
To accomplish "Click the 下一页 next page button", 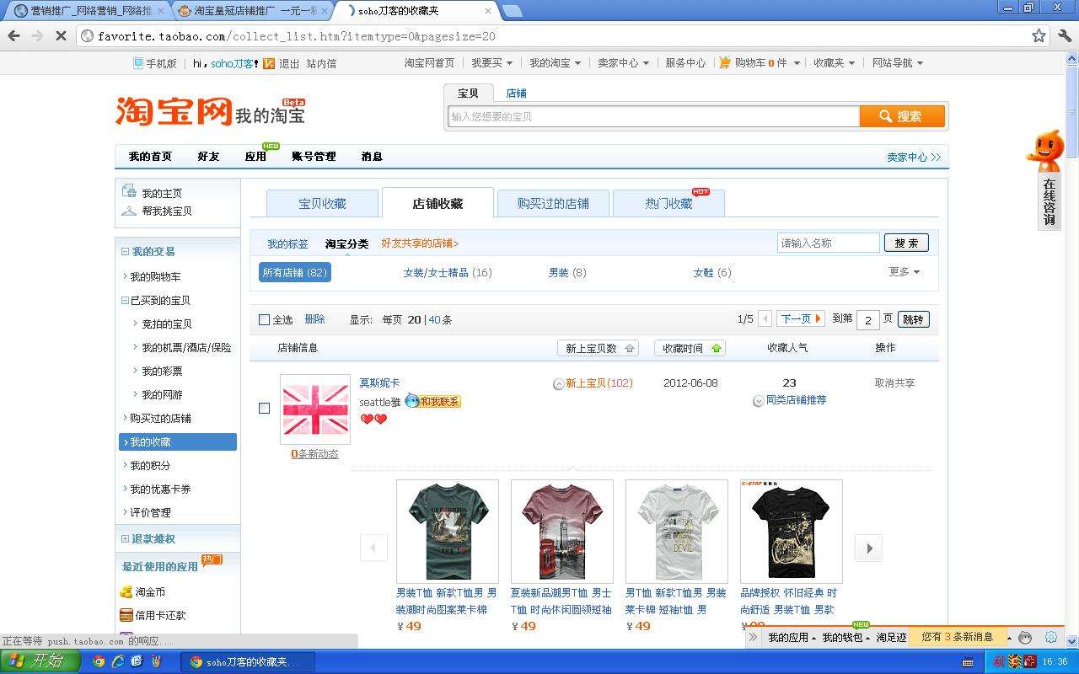I will click(800, 319).
